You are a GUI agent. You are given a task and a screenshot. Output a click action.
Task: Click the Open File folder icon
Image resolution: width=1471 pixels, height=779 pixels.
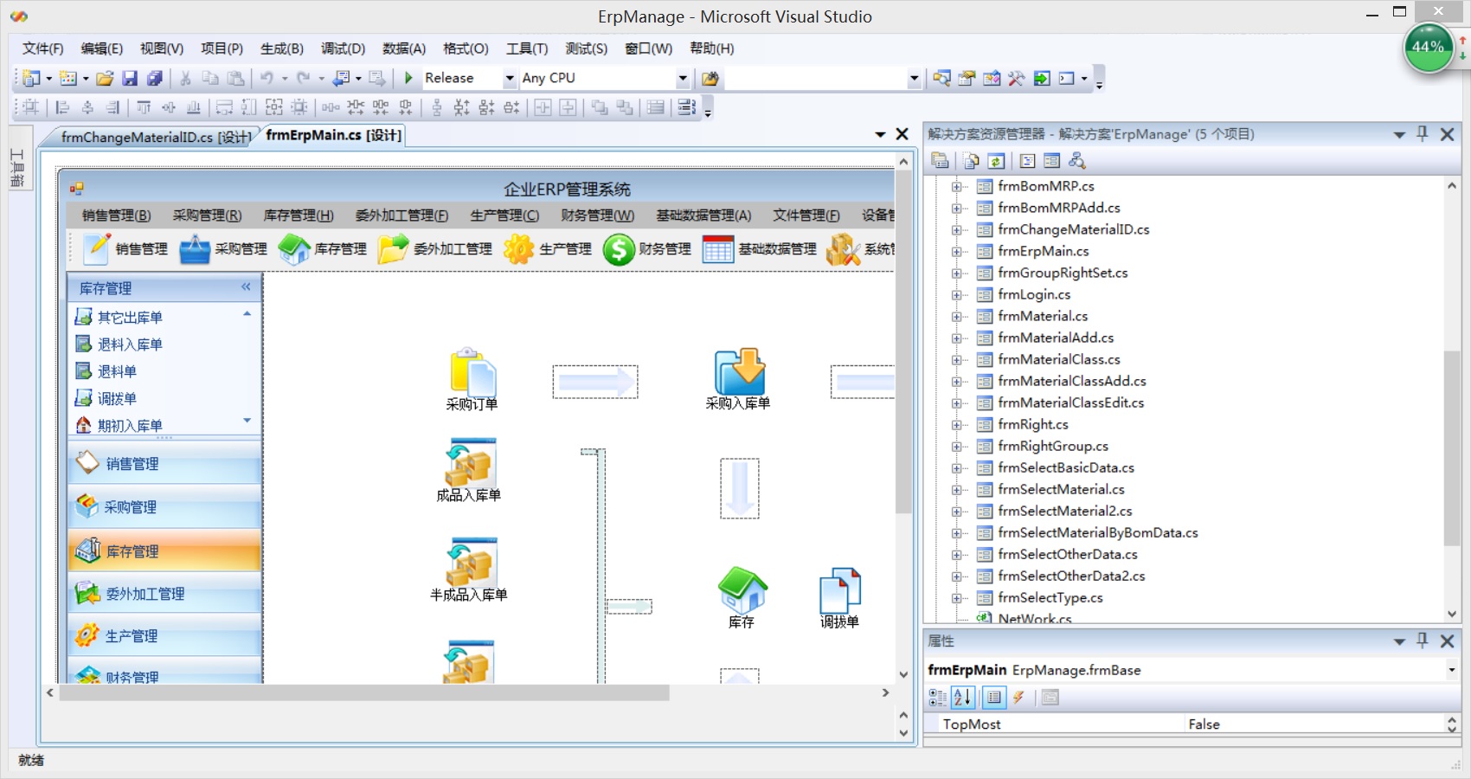(105, 79)
